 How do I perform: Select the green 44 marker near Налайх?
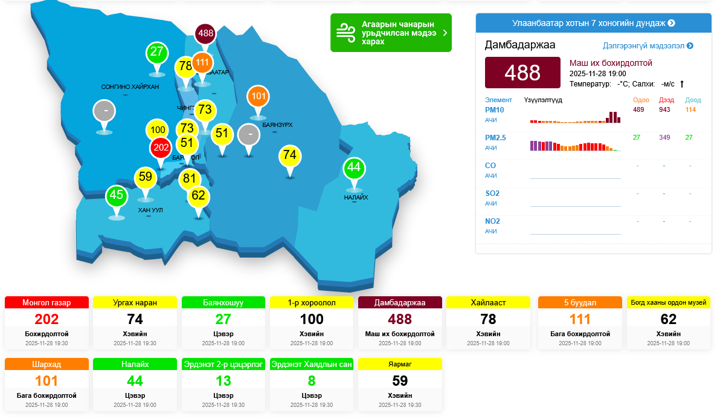tap(354, 168)
